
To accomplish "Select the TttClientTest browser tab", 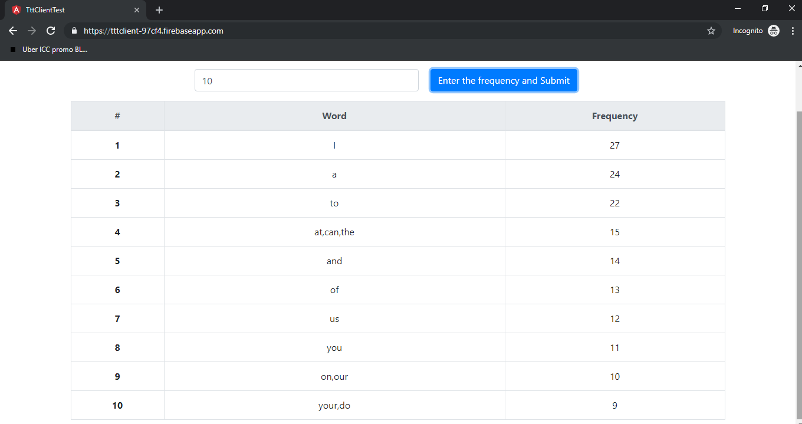I will 75,10.
